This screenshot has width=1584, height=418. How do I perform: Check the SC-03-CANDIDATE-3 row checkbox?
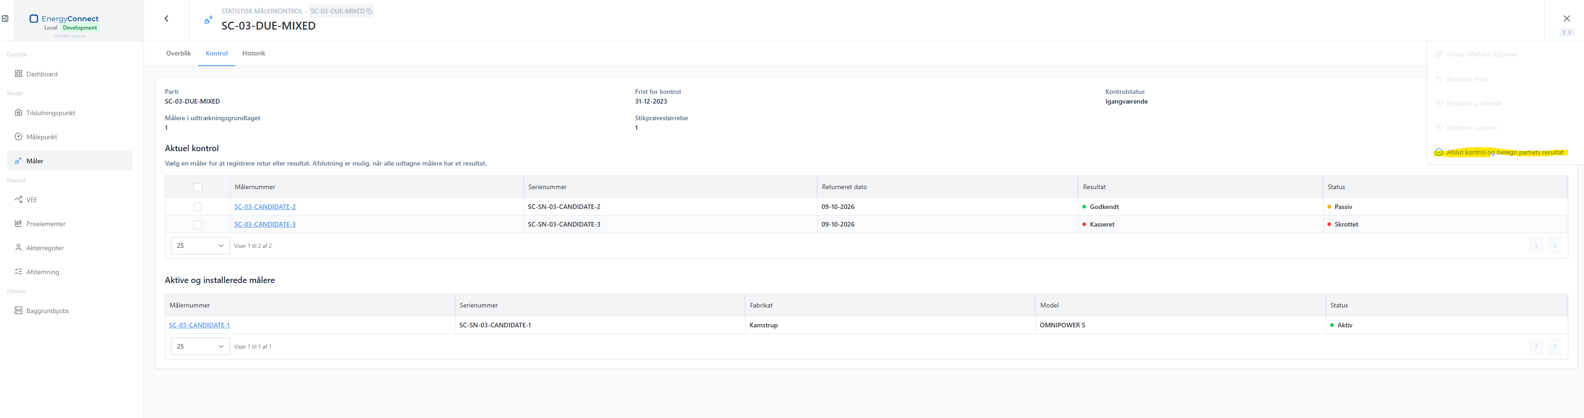[x=197, y=225]
